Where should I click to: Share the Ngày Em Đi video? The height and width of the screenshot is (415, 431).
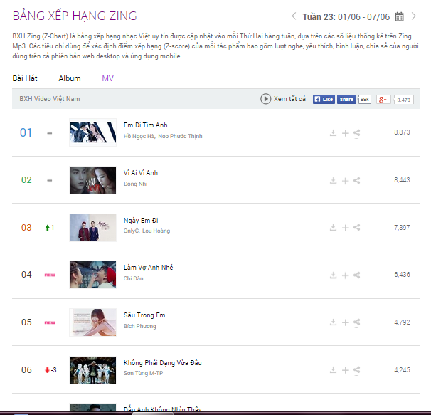click(357, 228)
